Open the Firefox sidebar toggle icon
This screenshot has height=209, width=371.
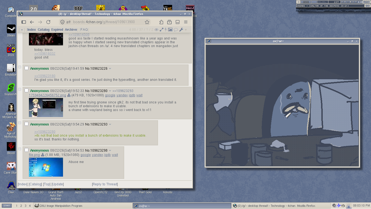click(24, 22)
